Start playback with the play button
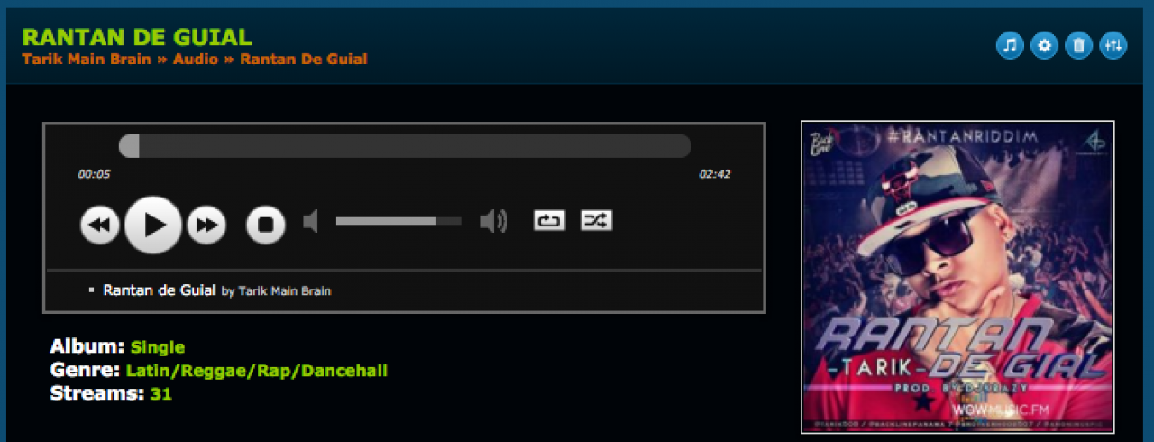1154x442 pixels. (x=153, y=225)
